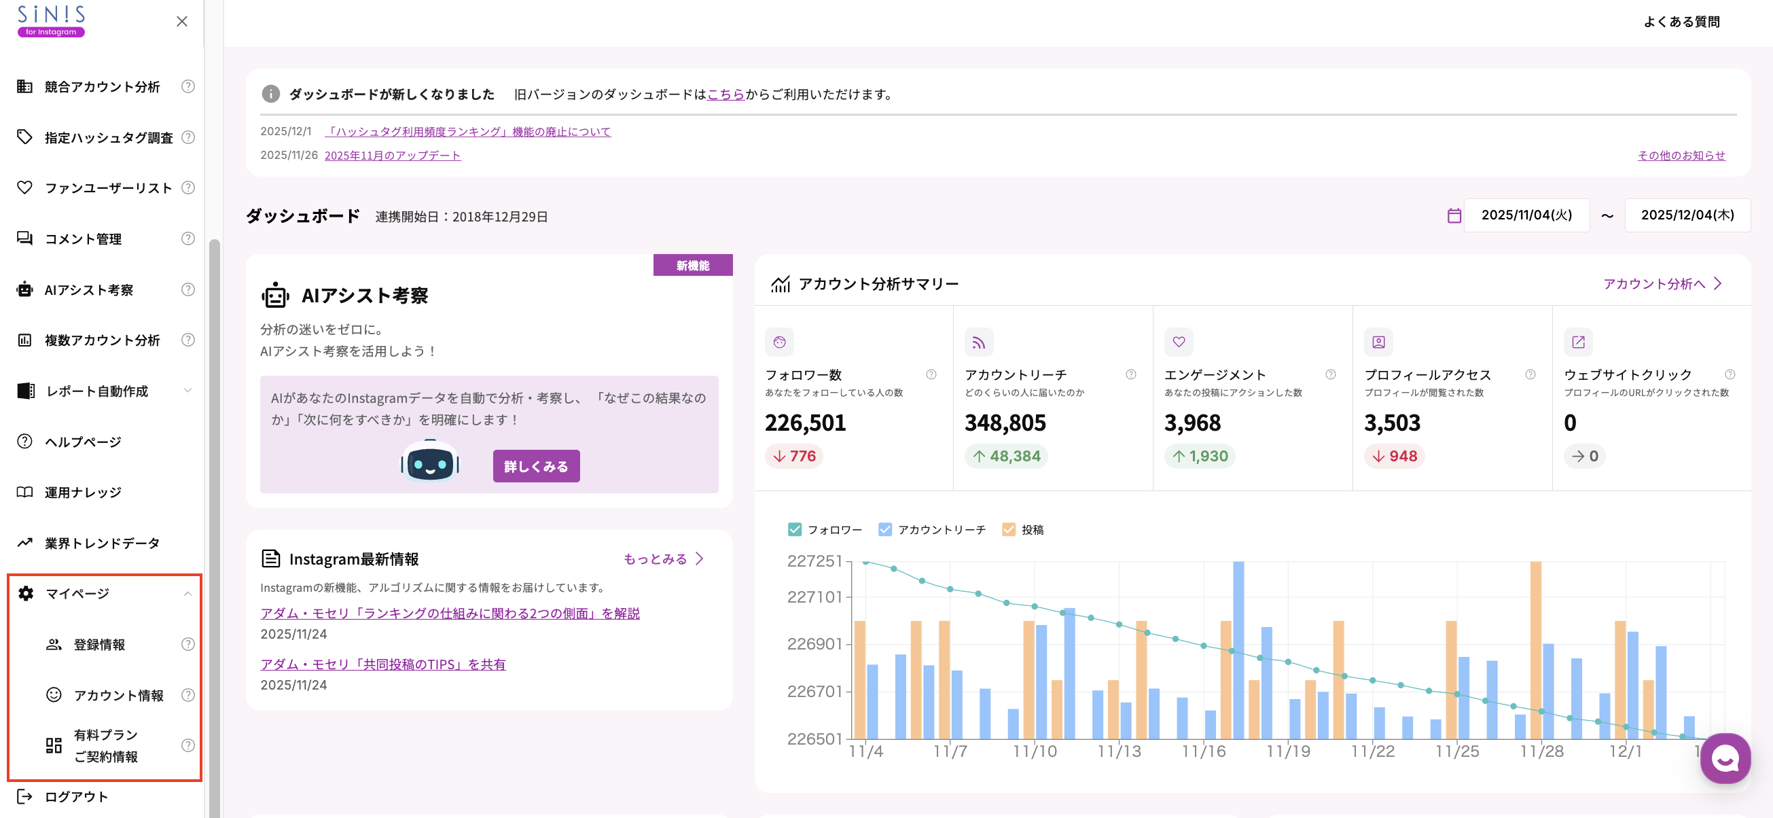The height and width of the screenshot is (818, 1773).
Task: Click the help icon next to フォロワー数
Action: pyautogui.click(x=931, y=374)
